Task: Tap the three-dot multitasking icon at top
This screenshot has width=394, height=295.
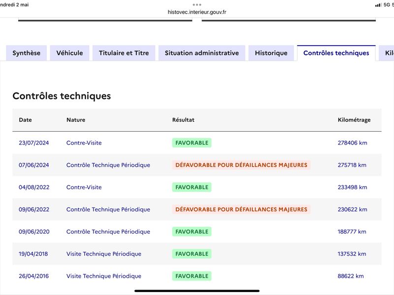Action: tap(197, 5)
